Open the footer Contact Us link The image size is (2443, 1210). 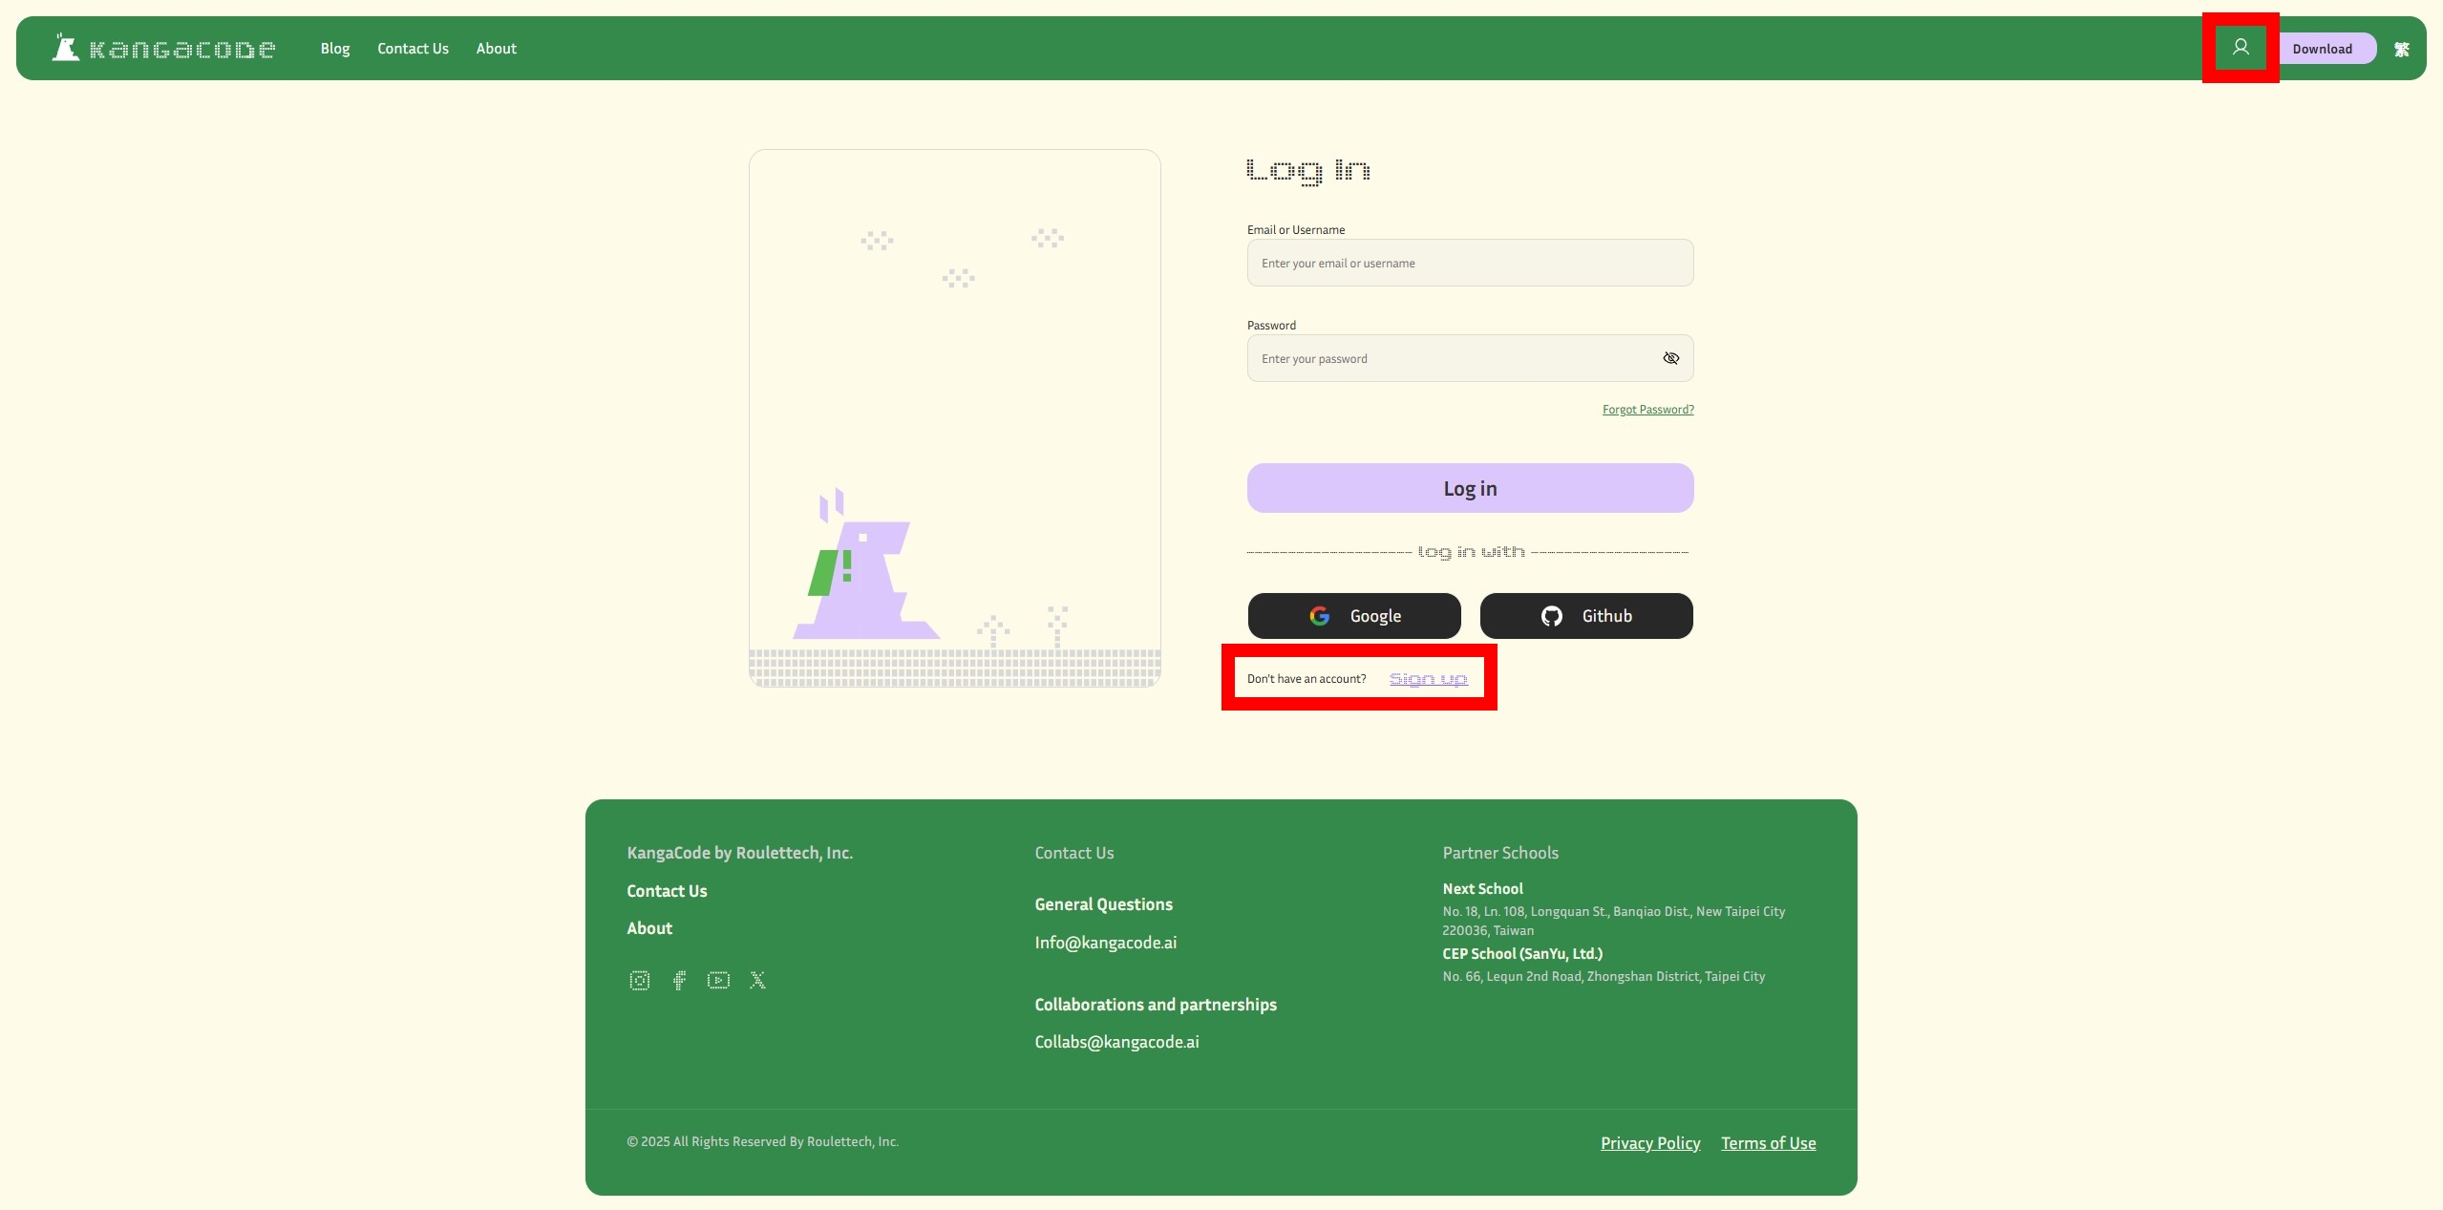(x=667, y=891)
